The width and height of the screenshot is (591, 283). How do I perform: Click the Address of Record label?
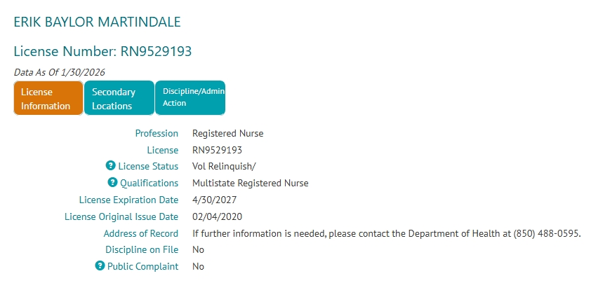(x=141, y=233)
